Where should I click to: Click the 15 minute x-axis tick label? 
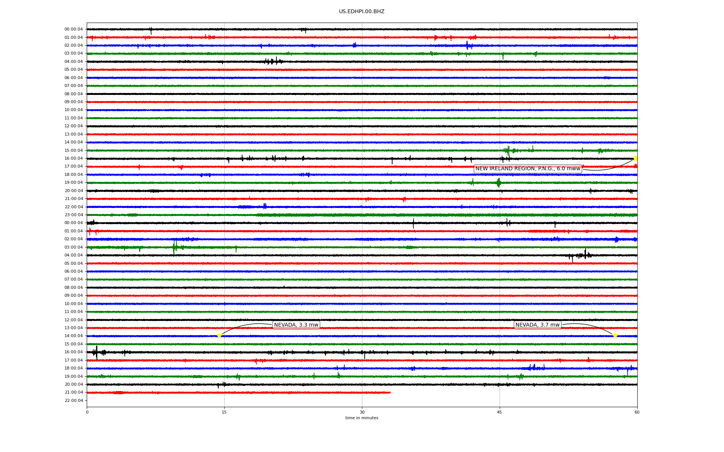224,412
